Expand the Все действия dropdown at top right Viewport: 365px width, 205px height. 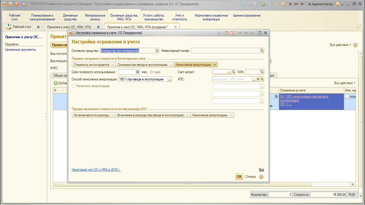[341, 45]
